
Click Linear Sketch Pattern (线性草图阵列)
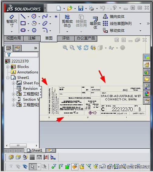pyautogui.click(x=117, y=23)
